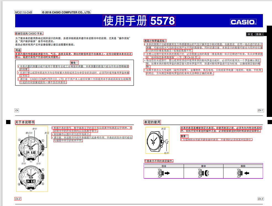Select the module number 5578 in banner

click(x=162, y=21)
